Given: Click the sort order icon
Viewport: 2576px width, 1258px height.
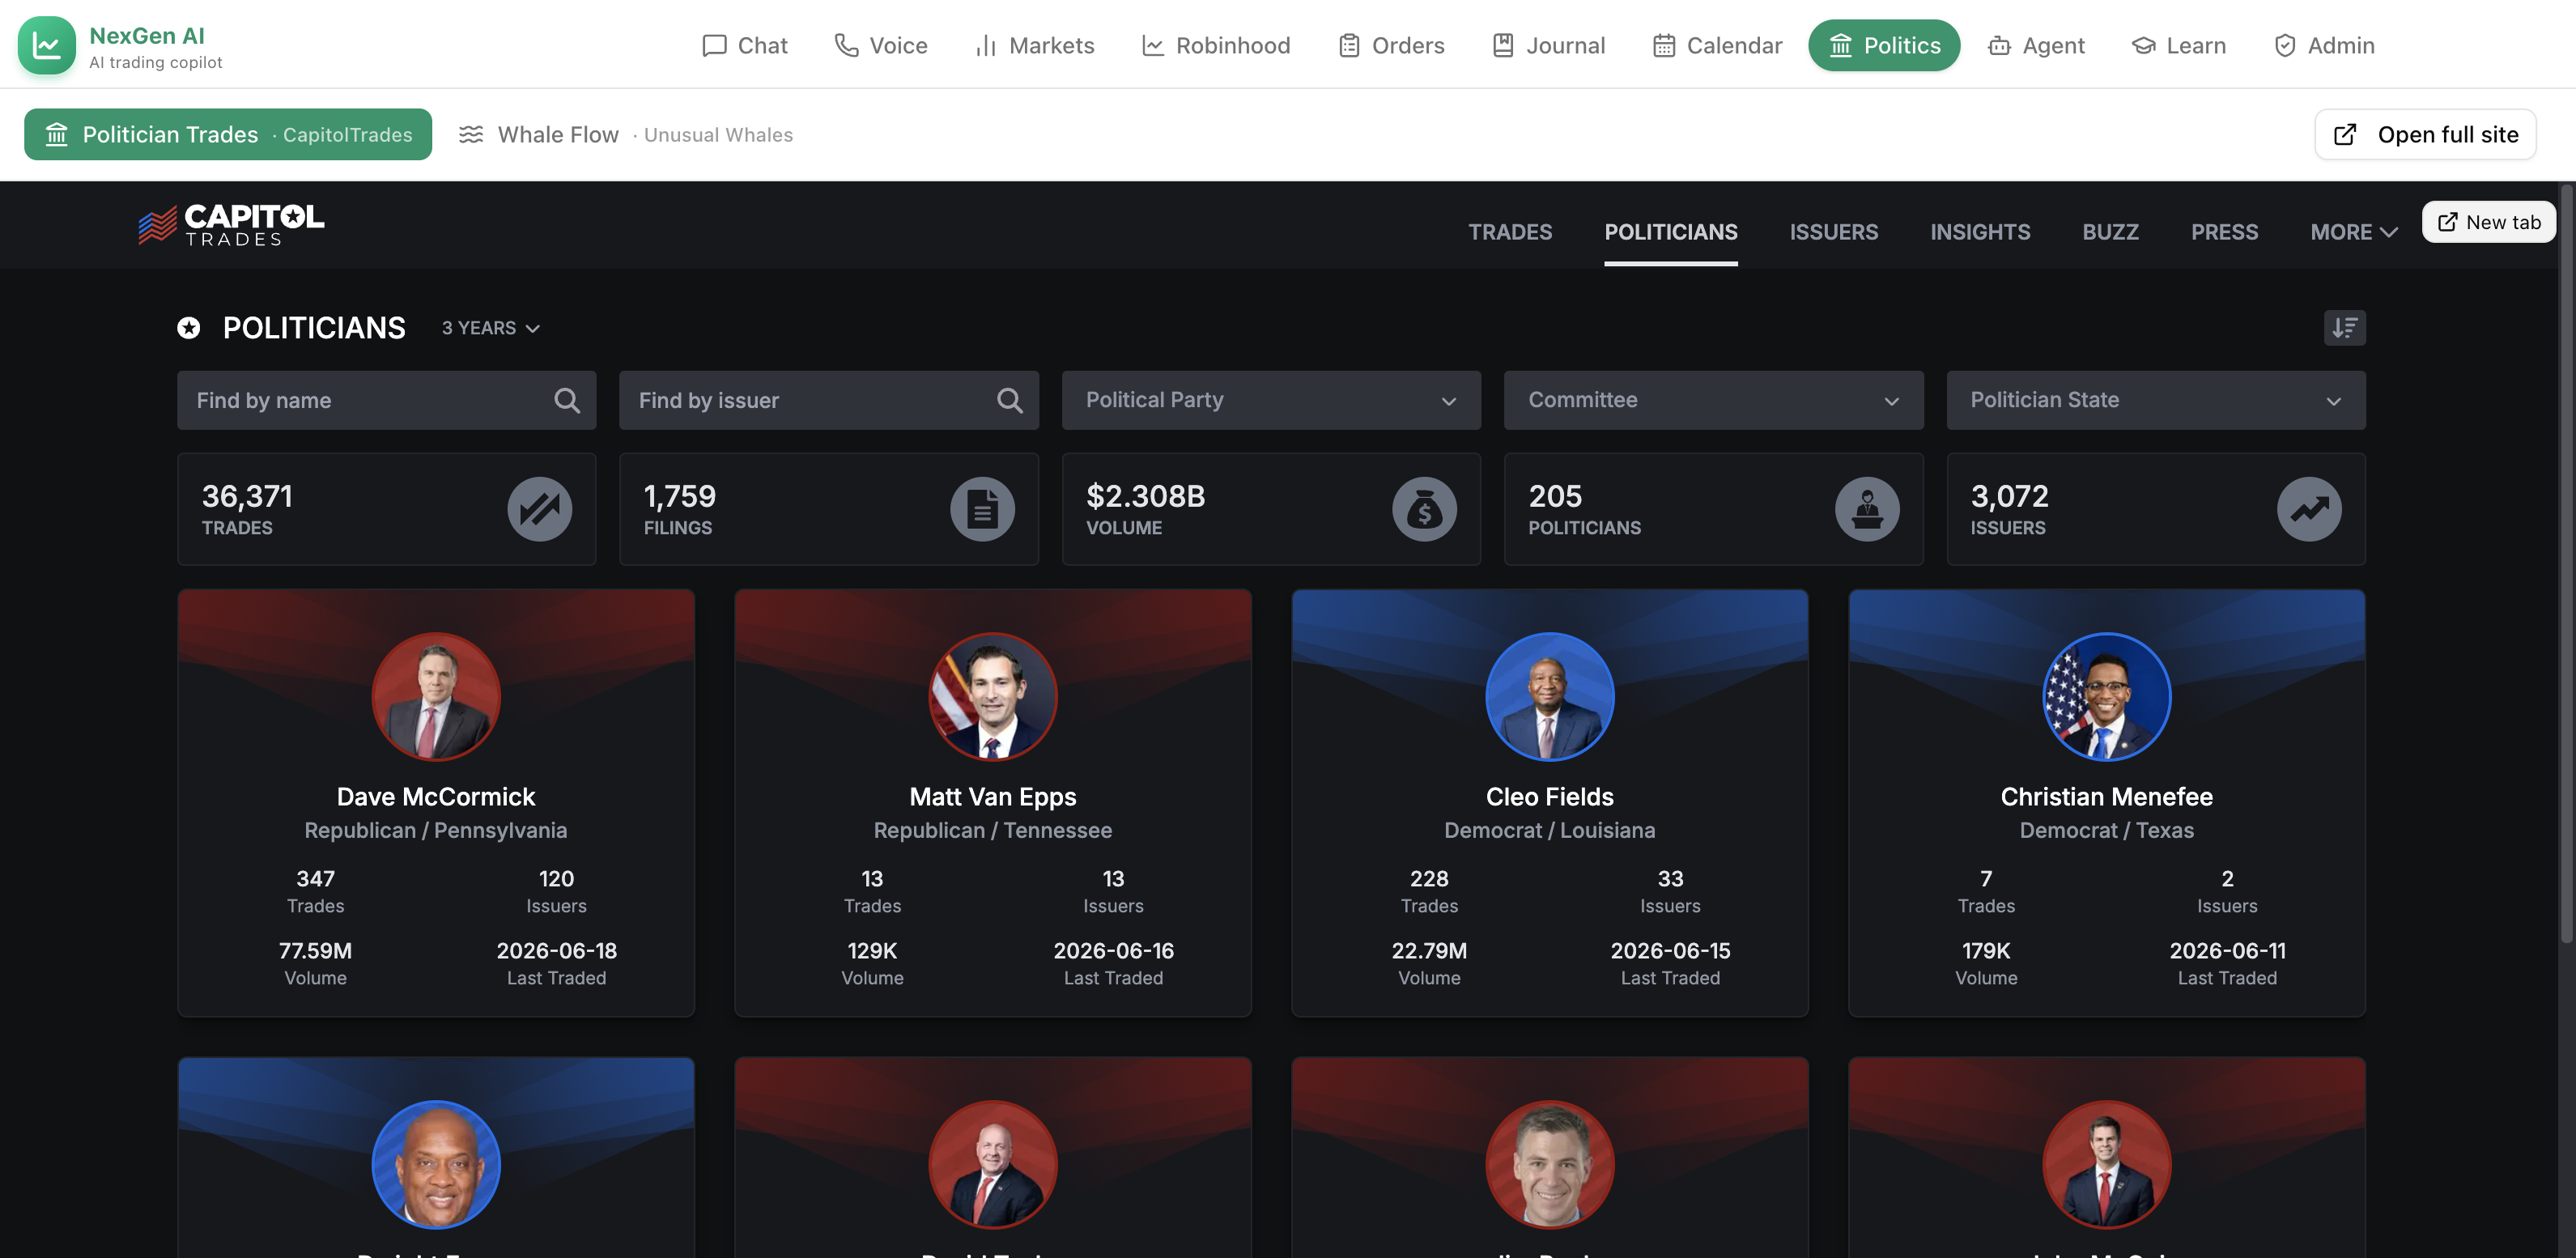Looking at the screenshot, I should [x=2344, y=327].
